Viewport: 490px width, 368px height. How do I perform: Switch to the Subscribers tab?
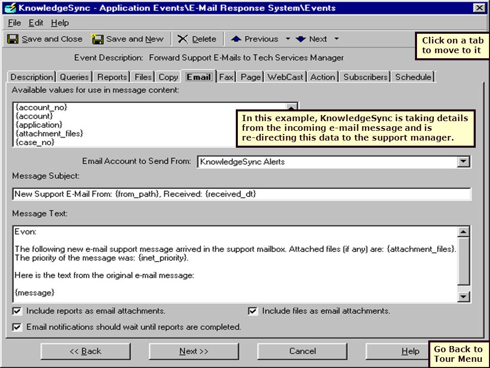click(x=365, y=77)
